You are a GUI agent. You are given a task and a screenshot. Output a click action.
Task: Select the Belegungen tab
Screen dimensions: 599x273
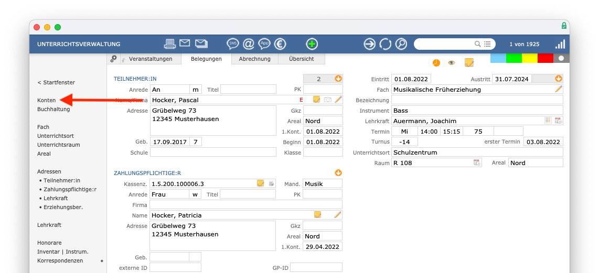[x=206, y=59]
